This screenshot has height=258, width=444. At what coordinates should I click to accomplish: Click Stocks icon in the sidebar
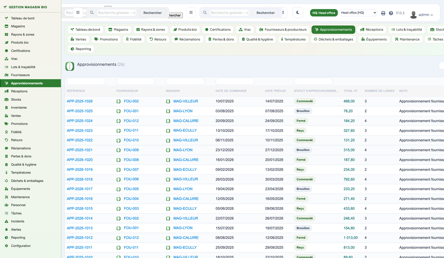pyautogui.click(x=6, y=100)
